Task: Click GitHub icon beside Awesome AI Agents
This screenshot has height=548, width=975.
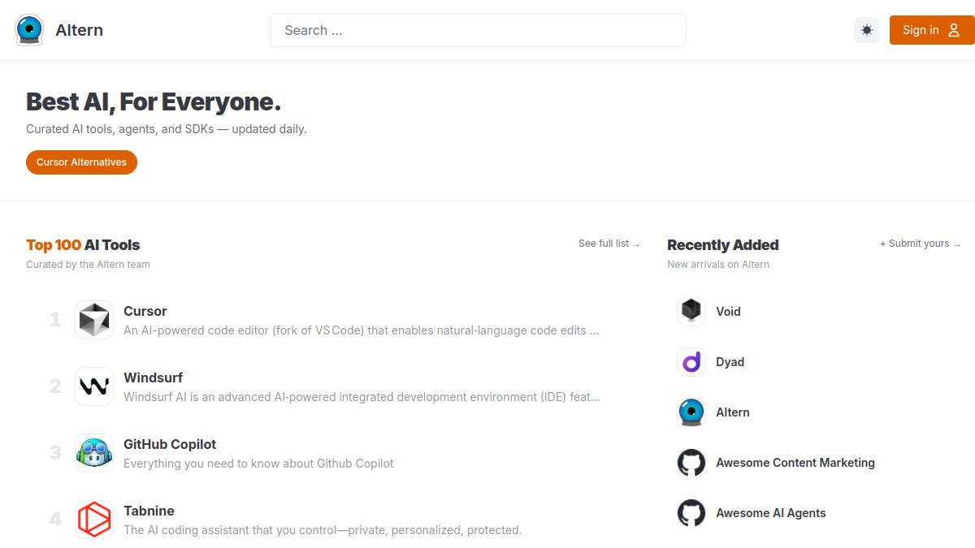Action: pos(691,513)
